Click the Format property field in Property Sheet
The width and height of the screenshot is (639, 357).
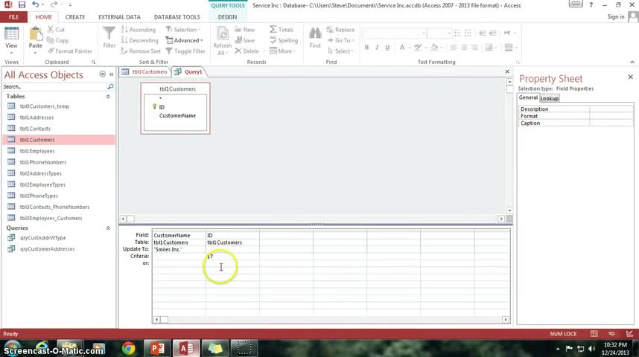click(611, 116)
